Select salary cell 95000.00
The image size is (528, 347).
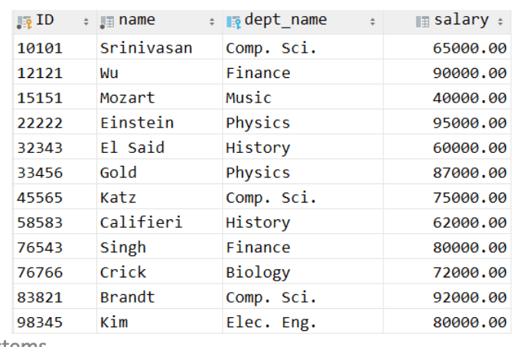click(x=447, y=122)
